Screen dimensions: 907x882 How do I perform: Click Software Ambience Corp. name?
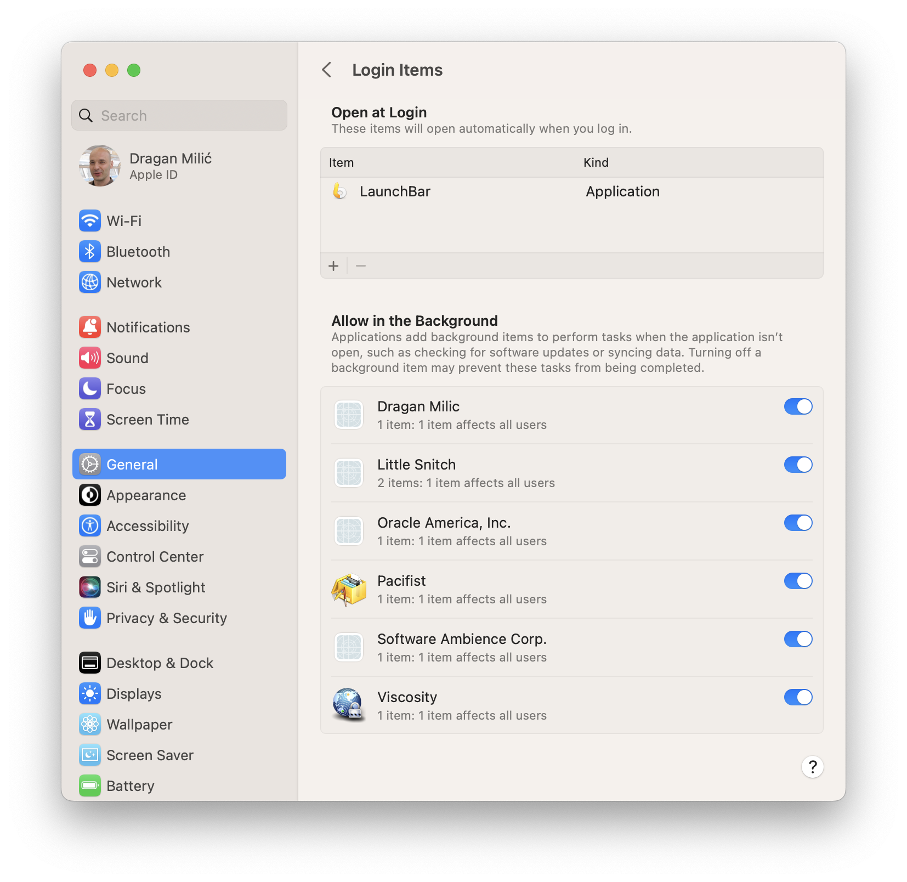click(x=462, y=639)
